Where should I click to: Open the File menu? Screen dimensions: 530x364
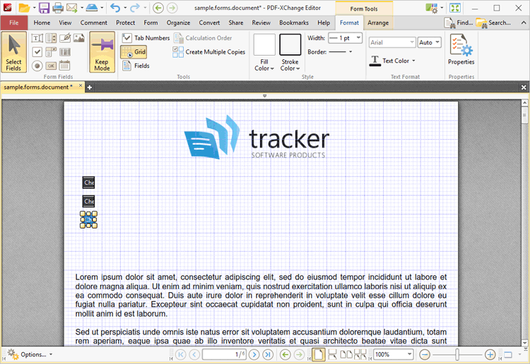click(14, 23)
